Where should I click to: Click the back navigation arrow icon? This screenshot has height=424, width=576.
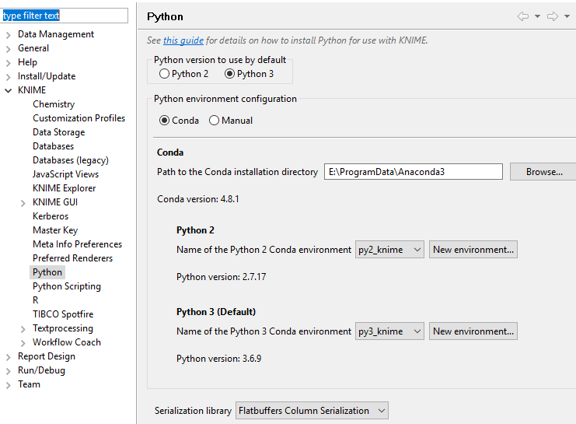pos(522,16)
